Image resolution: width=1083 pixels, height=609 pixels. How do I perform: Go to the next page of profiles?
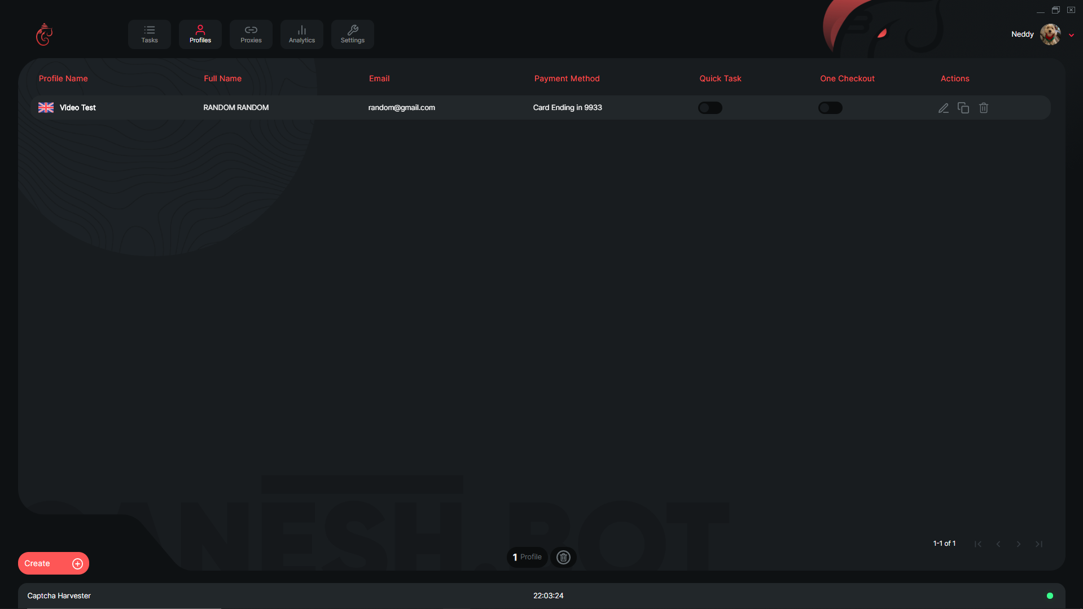[1019, 544]
